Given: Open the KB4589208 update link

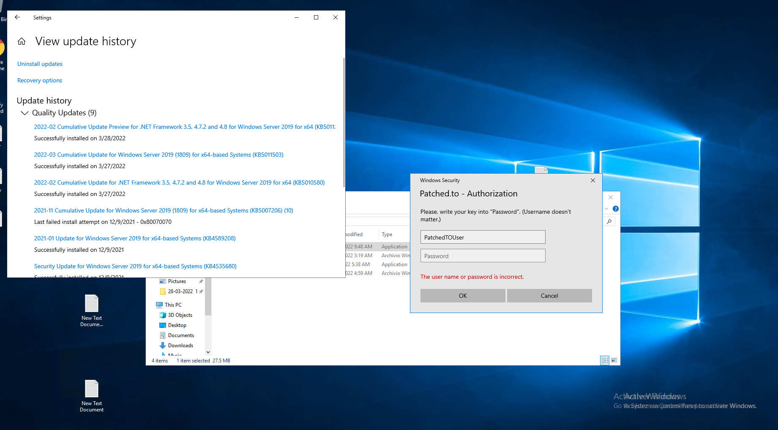Looking at the screenshot, I should pyautogui.click(x=135, y=238).
